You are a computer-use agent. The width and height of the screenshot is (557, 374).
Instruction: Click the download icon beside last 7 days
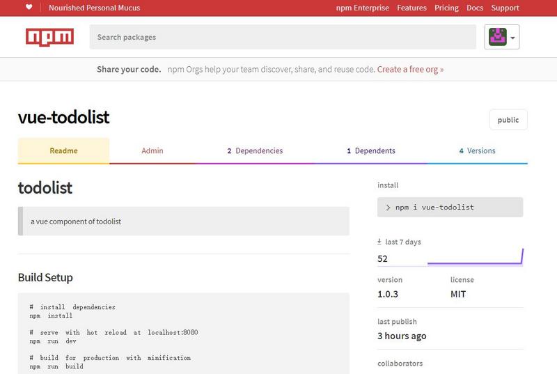[x=379, y=242]
